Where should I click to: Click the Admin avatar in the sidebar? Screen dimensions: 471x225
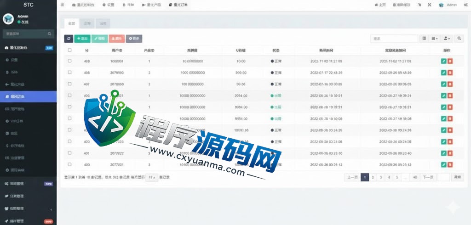coord(8,19)
